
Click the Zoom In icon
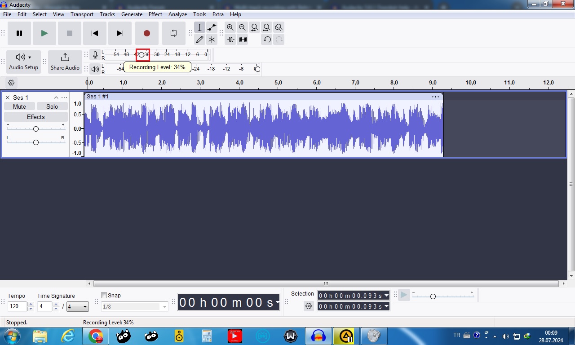230,27
